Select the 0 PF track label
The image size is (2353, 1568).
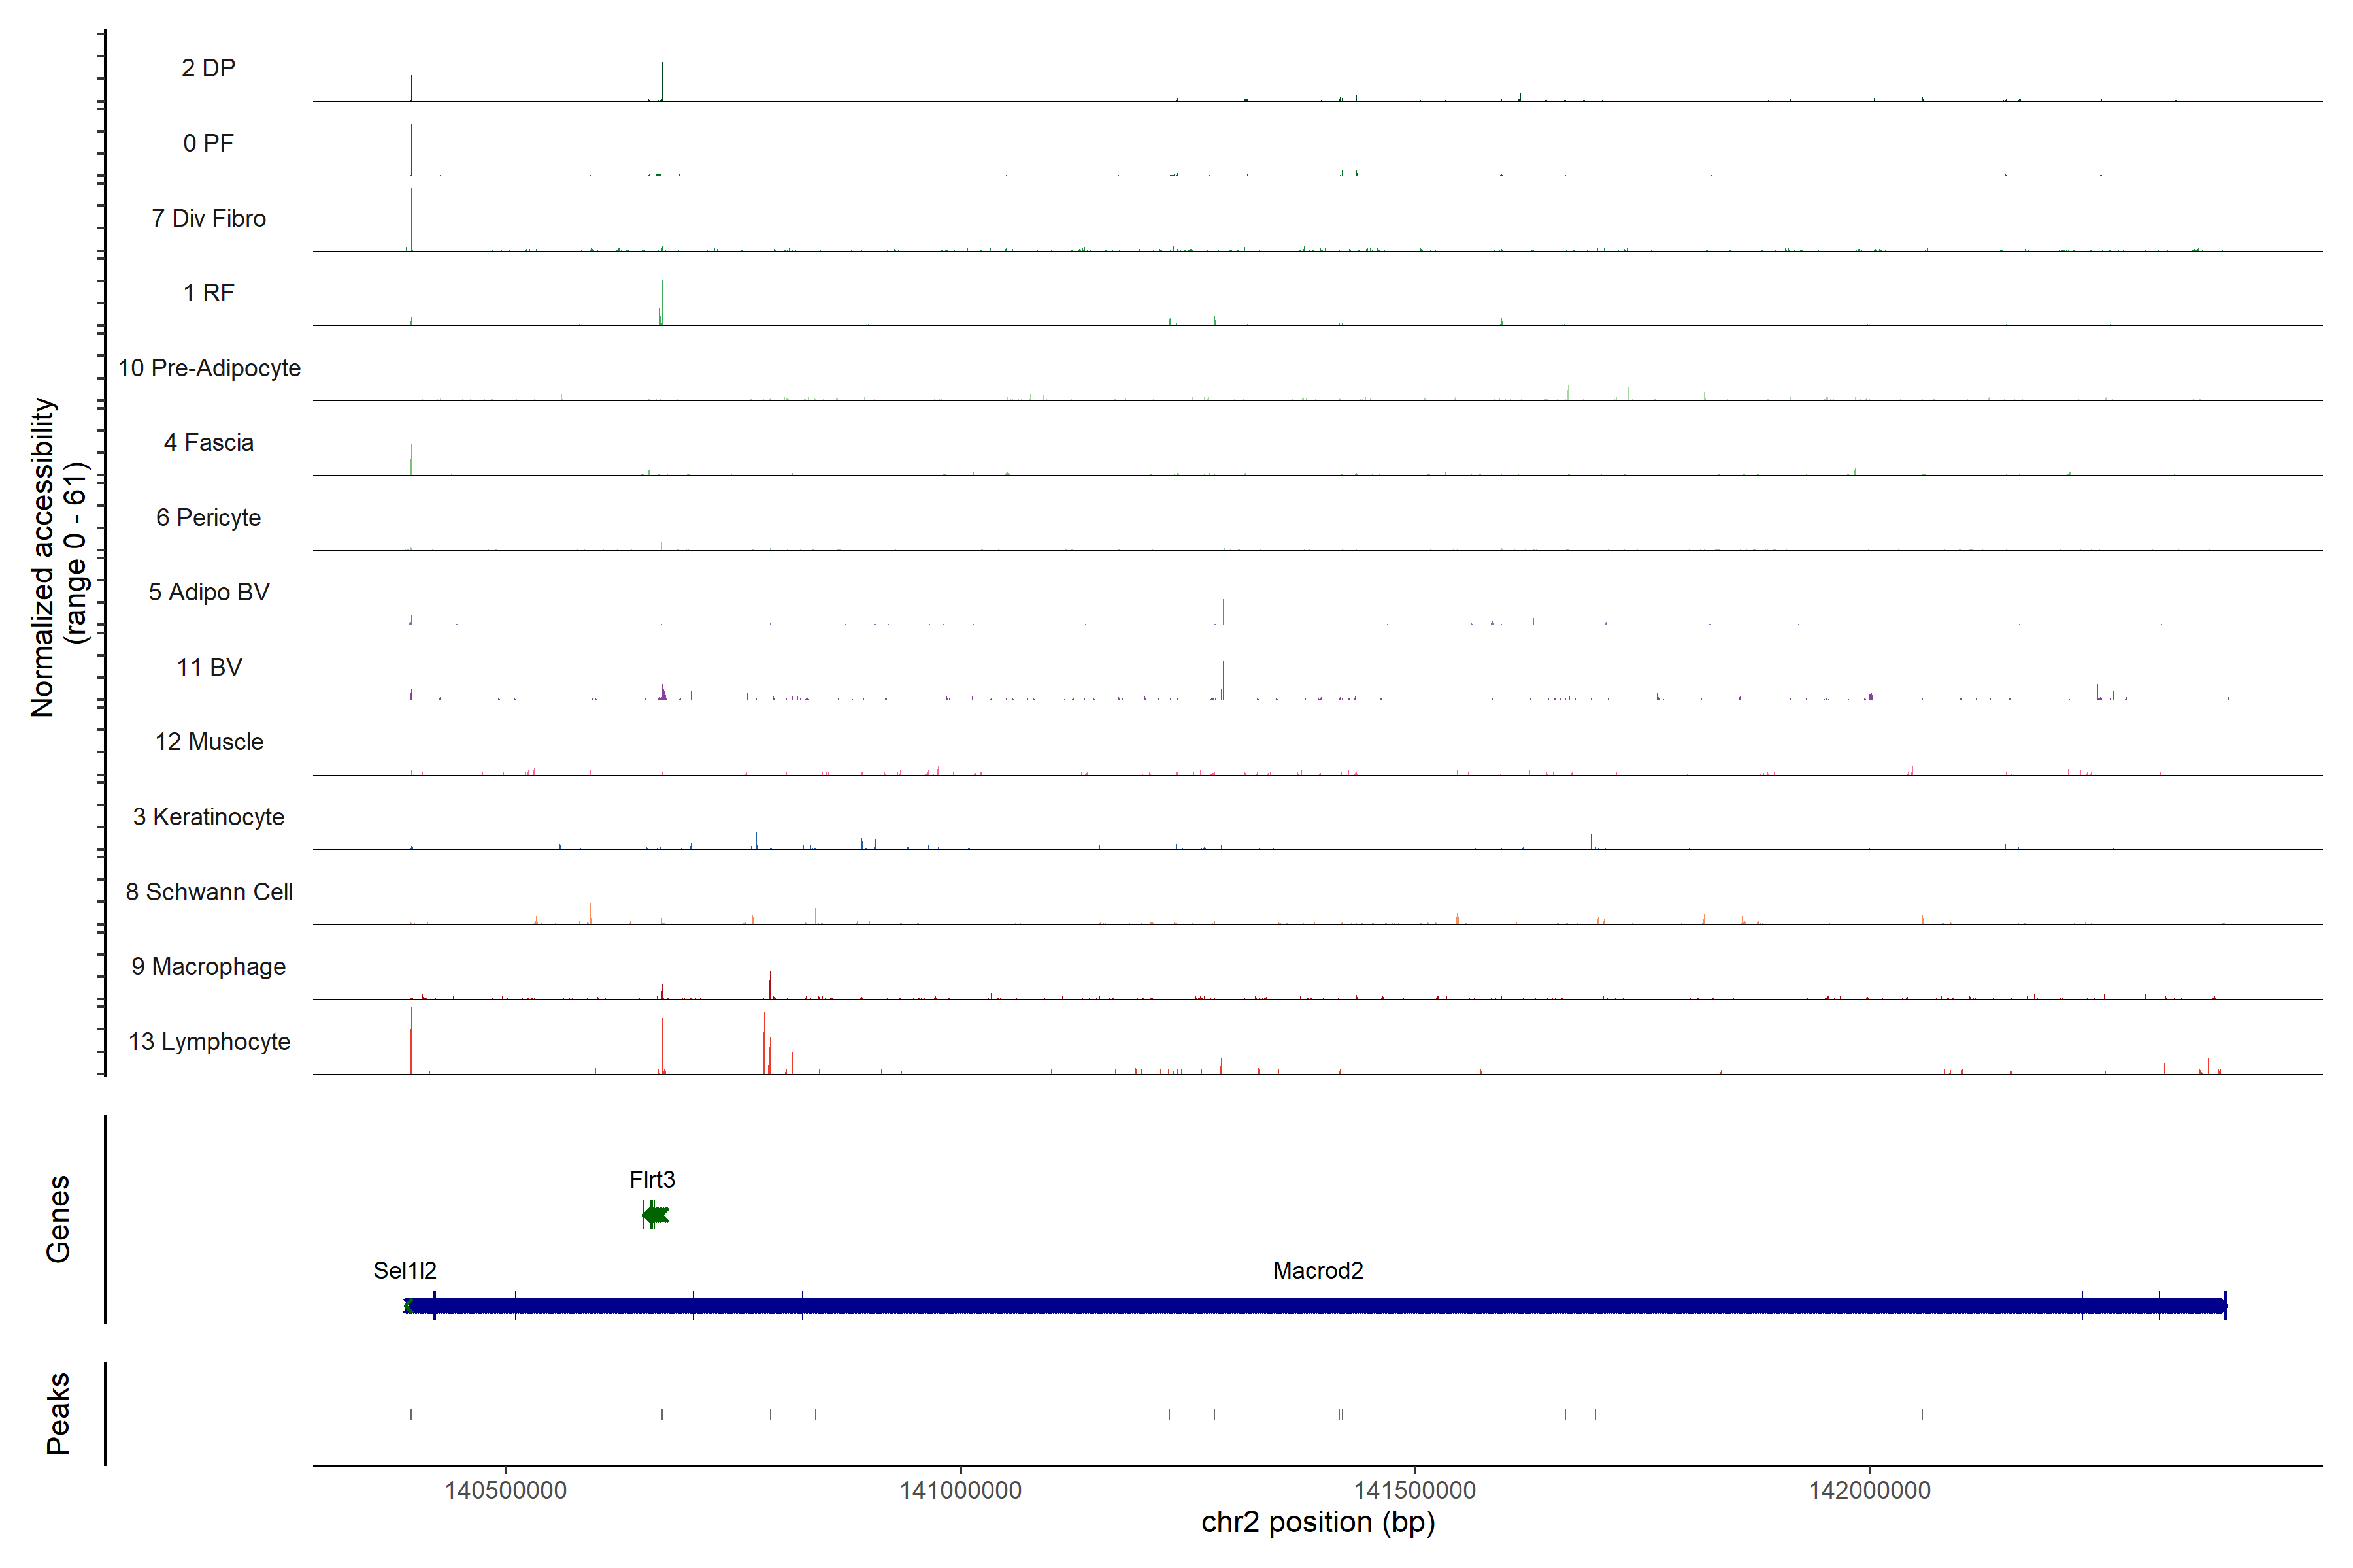point(208,143)
